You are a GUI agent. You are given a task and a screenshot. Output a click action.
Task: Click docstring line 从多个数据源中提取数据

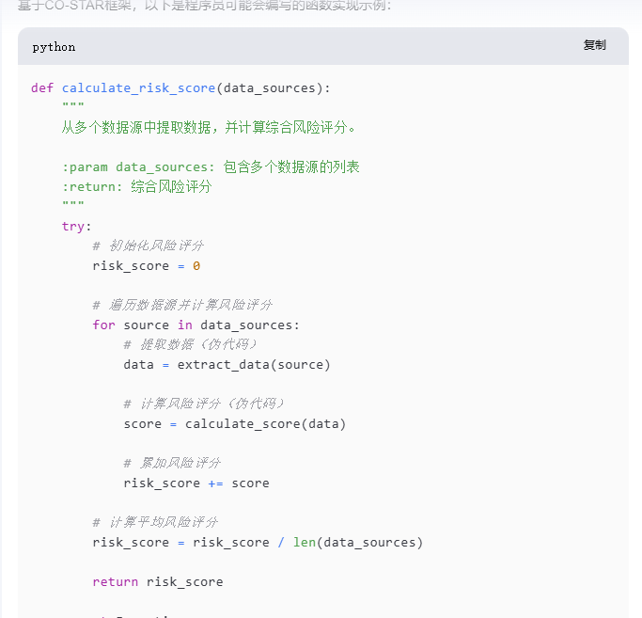click(209, 127)
